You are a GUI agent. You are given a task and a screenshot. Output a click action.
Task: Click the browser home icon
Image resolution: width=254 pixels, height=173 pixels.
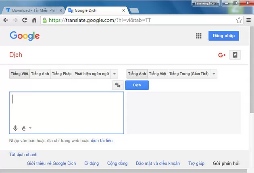click(x=34, y=20)
